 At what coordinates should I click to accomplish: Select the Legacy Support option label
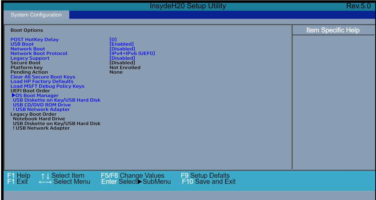tap(30, 58)
